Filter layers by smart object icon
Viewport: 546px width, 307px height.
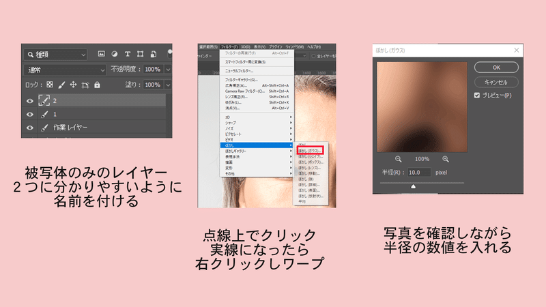pos(153,54)
